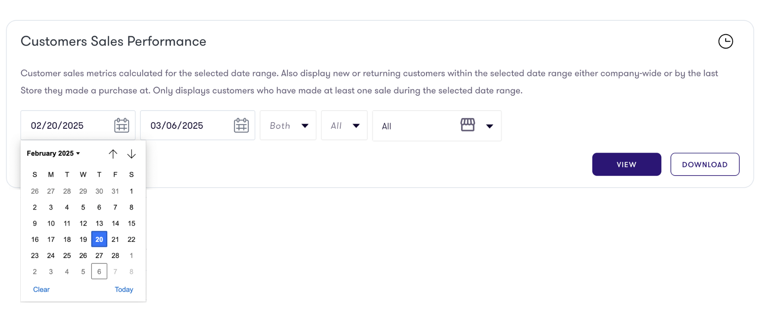The image size is (766, 313).
Task: Open the report history clock icon
Action: tap(725, 41)
